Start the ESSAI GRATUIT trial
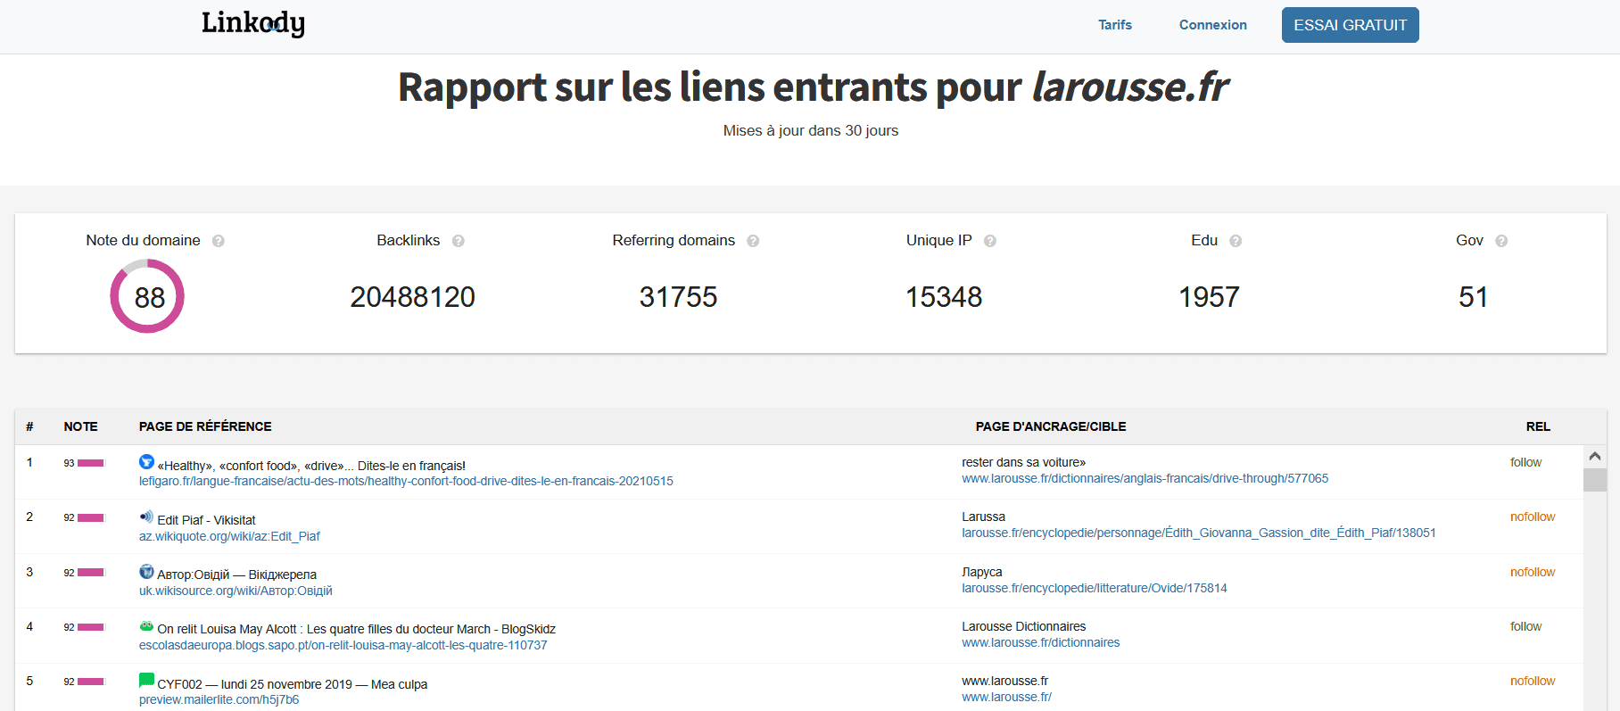Image resolution: width=1620 pixels, height=711 pixels. tap(1350, 25)
